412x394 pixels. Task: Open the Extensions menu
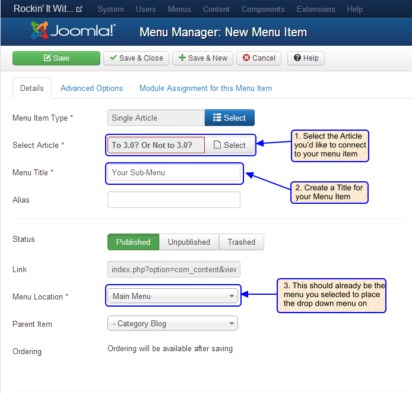click(316, 9)
